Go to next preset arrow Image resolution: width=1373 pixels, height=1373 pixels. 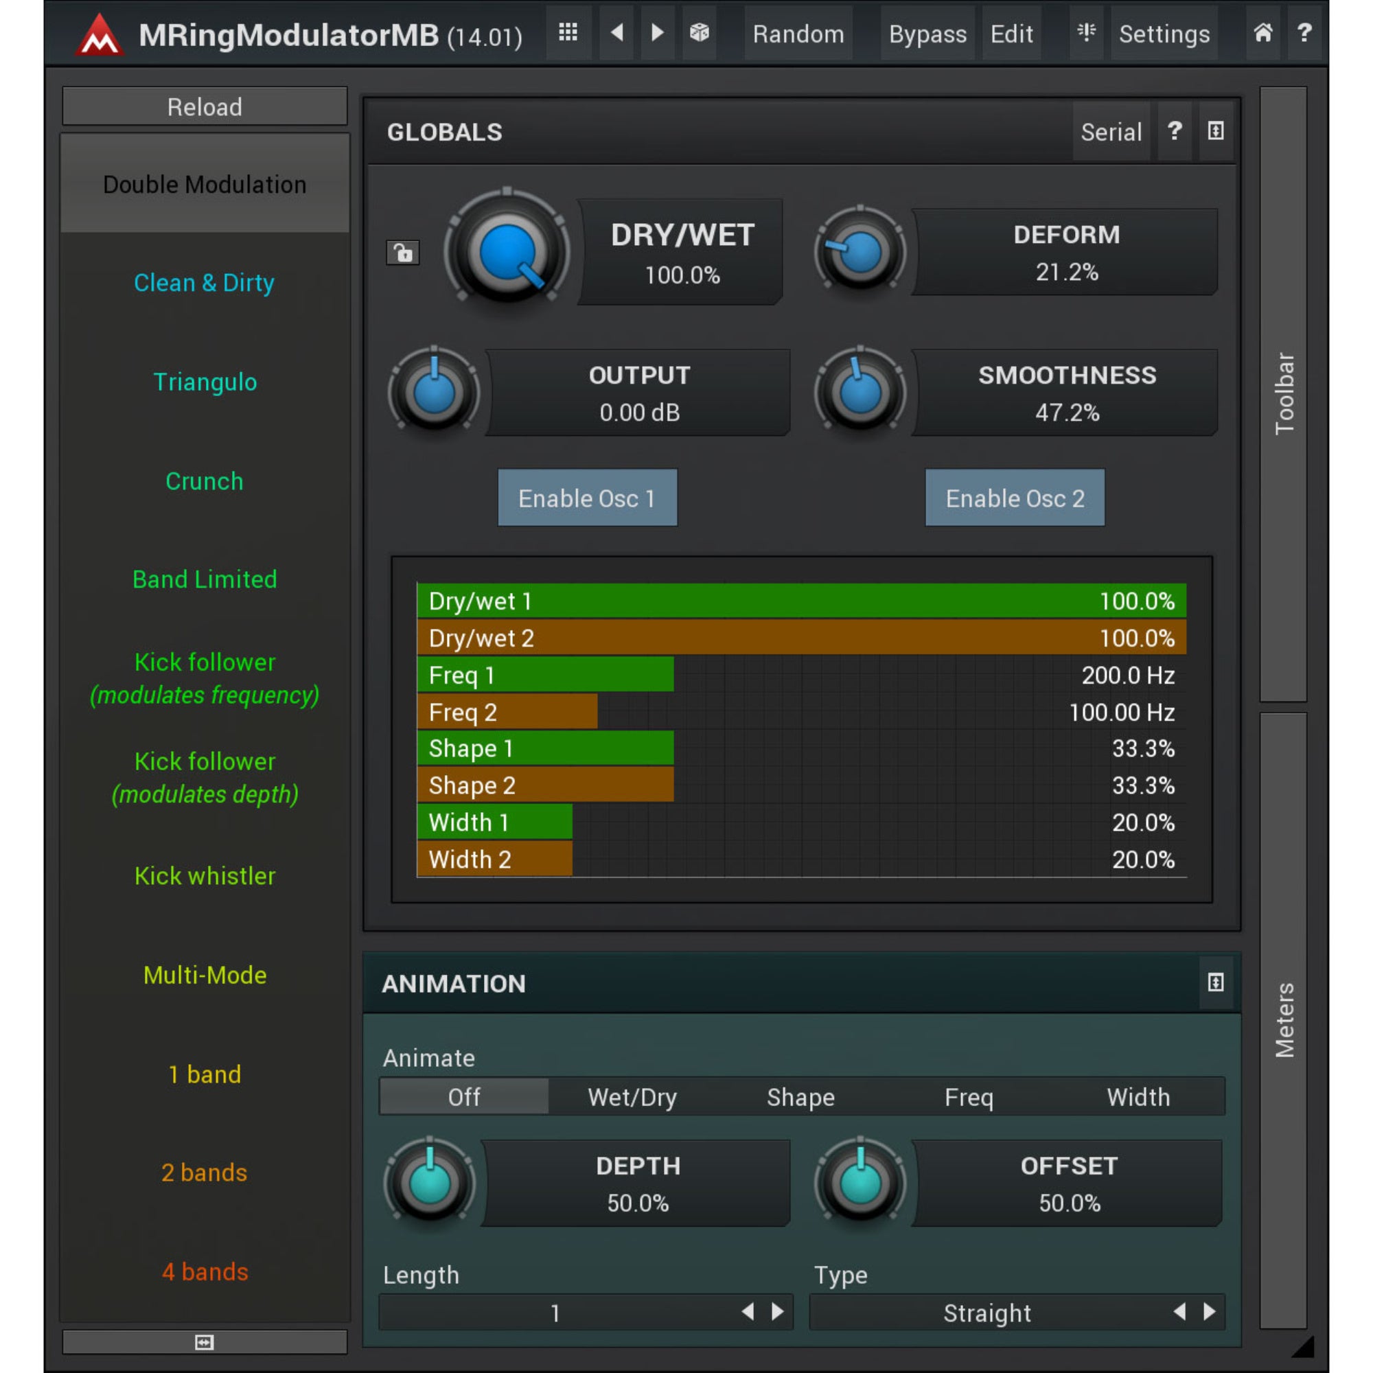pos(658,34)
